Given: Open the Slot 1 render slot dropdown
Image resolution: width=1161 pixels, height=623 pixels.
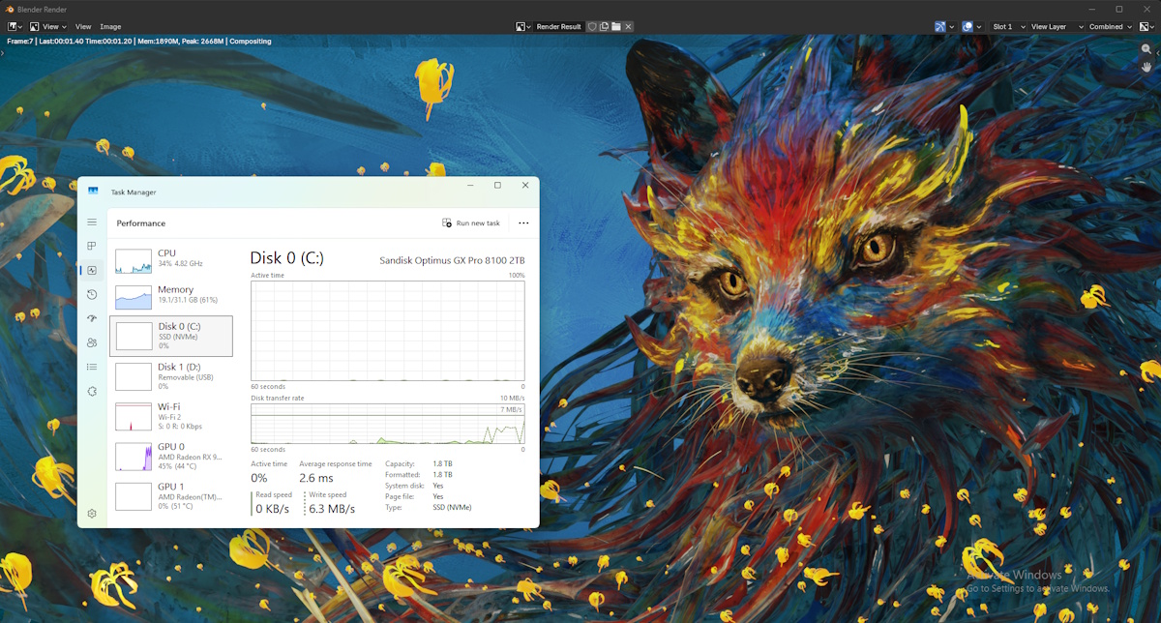Looking at the screenshot, I should [x=1006, y=26].
